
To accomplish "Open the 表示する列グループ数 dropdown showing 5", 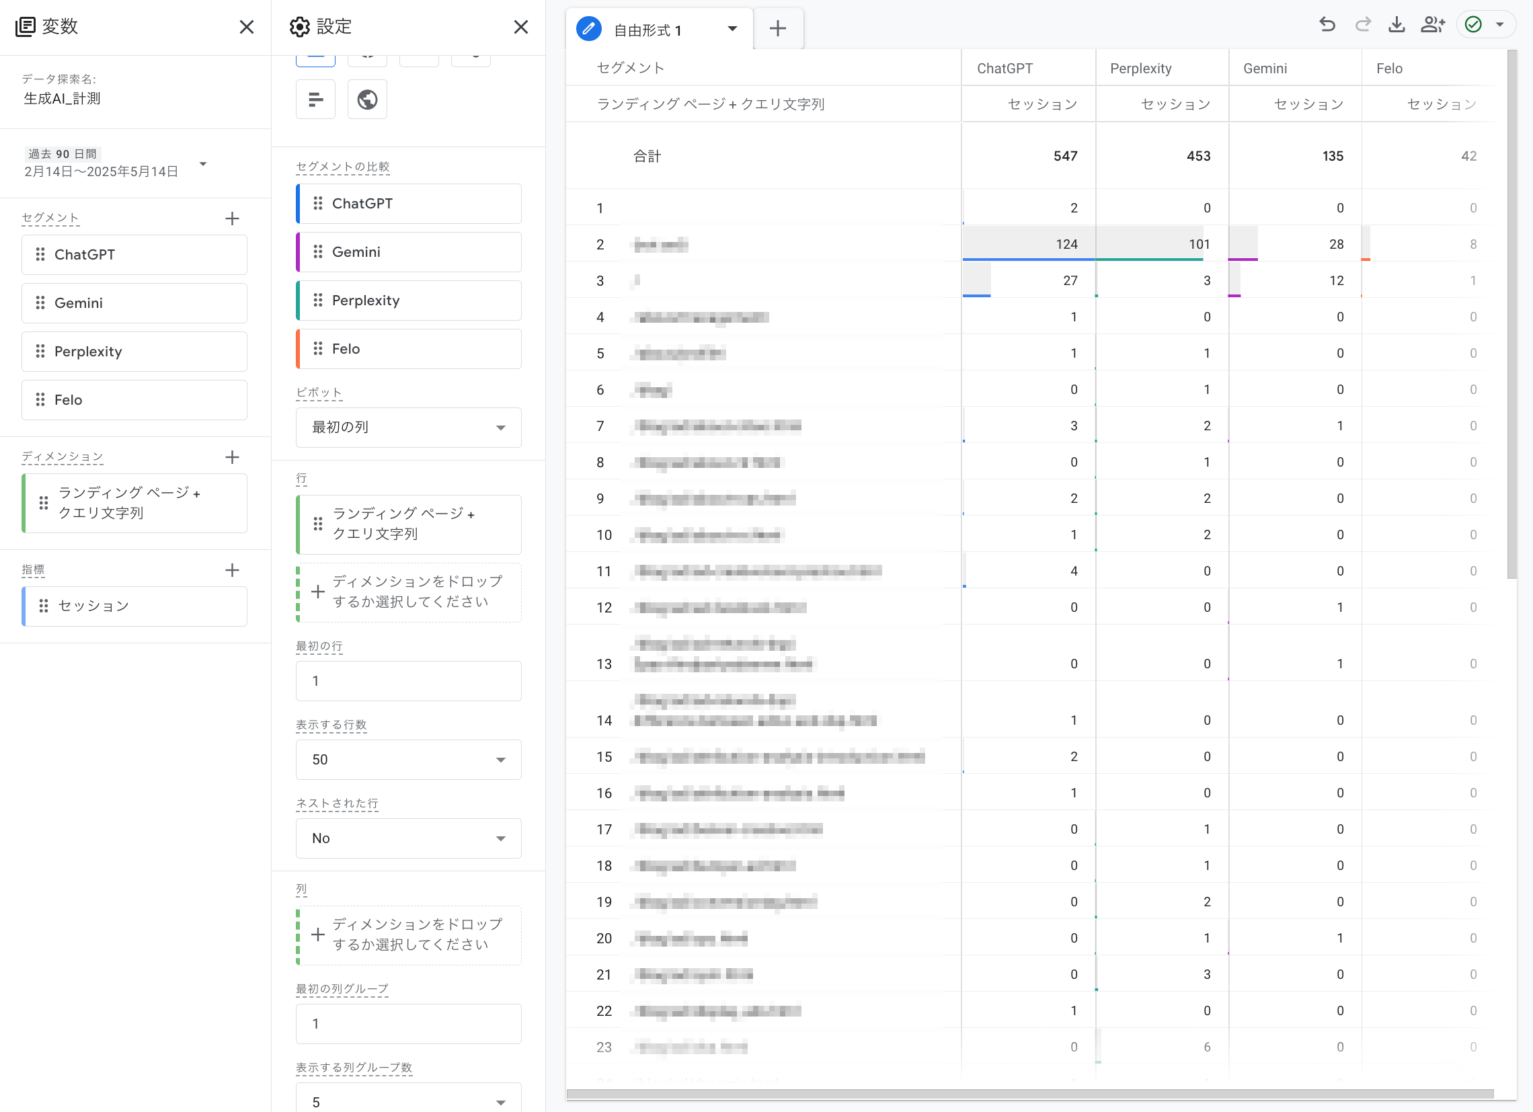I will coord(408,1098).
